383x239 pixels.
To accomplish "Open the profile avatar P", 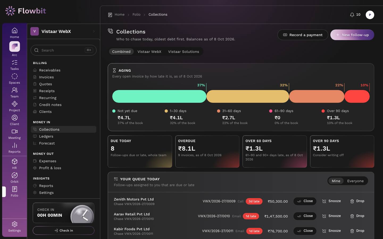I will 370,15.
